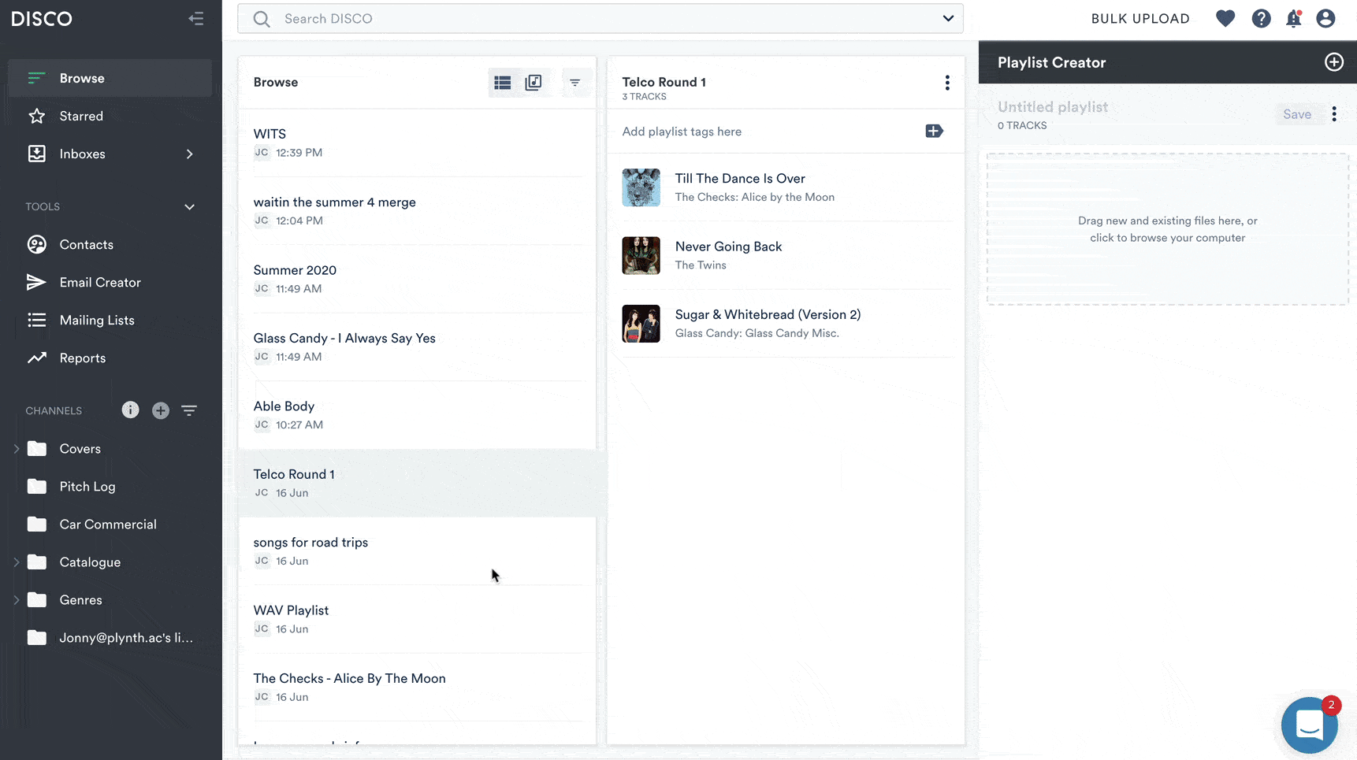Click BULK UPLOAD
Screen dimensions: 1357x760
click(1140, 19)
